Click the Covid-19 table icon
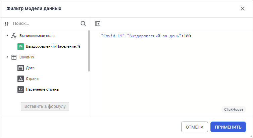253x138 pixels. click(14, 57)
